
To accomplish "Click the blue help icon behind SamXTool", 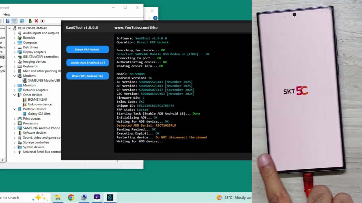I will click(155, 18).
